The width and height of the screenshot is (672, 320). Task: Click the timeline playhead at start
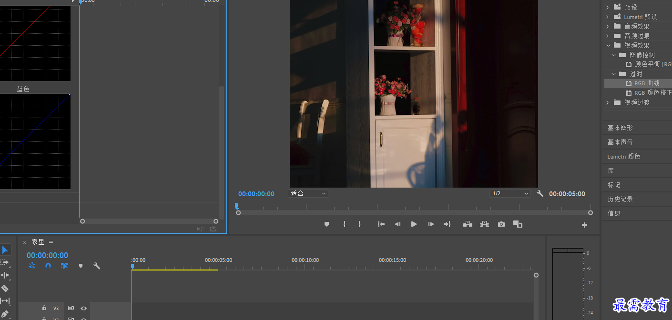click(x=132, y=266)
